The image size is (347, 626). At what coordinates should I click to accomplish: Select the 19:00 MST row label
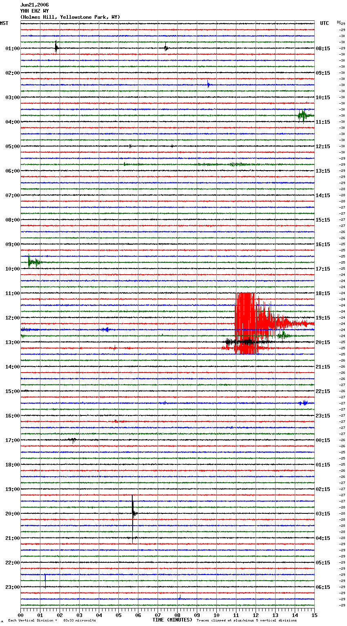[x=13, y=489]
